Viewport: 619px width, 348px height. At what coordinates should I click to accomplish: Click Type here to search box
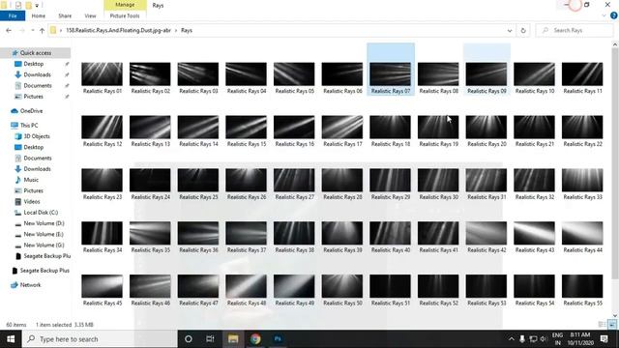pos(100,339)
